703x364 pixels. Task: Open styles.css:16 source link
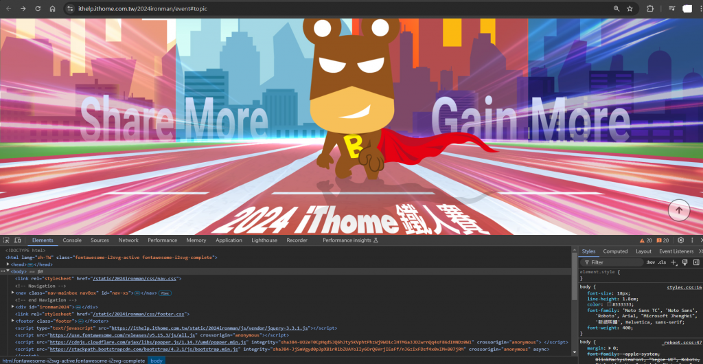coord(684,287)
